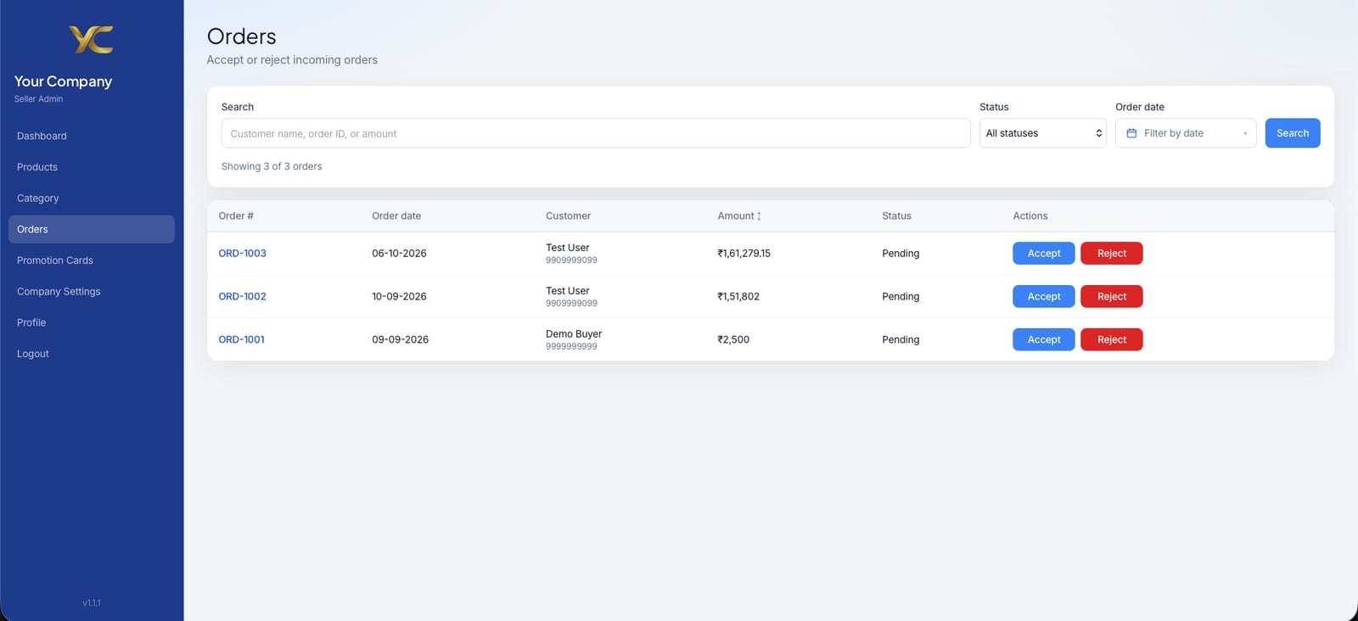The image size is (1358, 621).
Task: Click Pending status of ORD-1001
Action: pyautogui.click(x=901, y=339)
